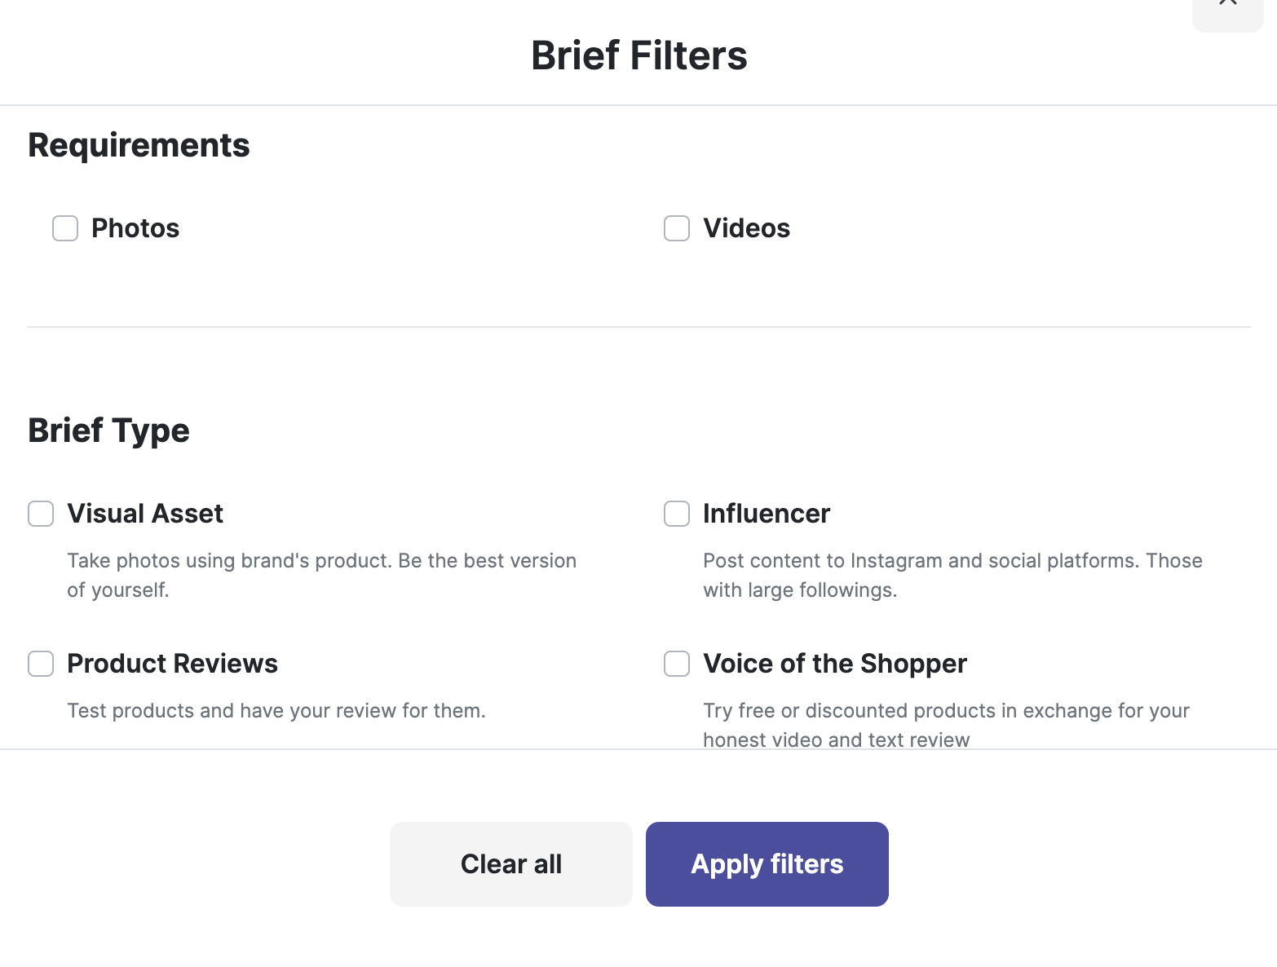Click the Brief Filters title heading

tap(638, 55)
